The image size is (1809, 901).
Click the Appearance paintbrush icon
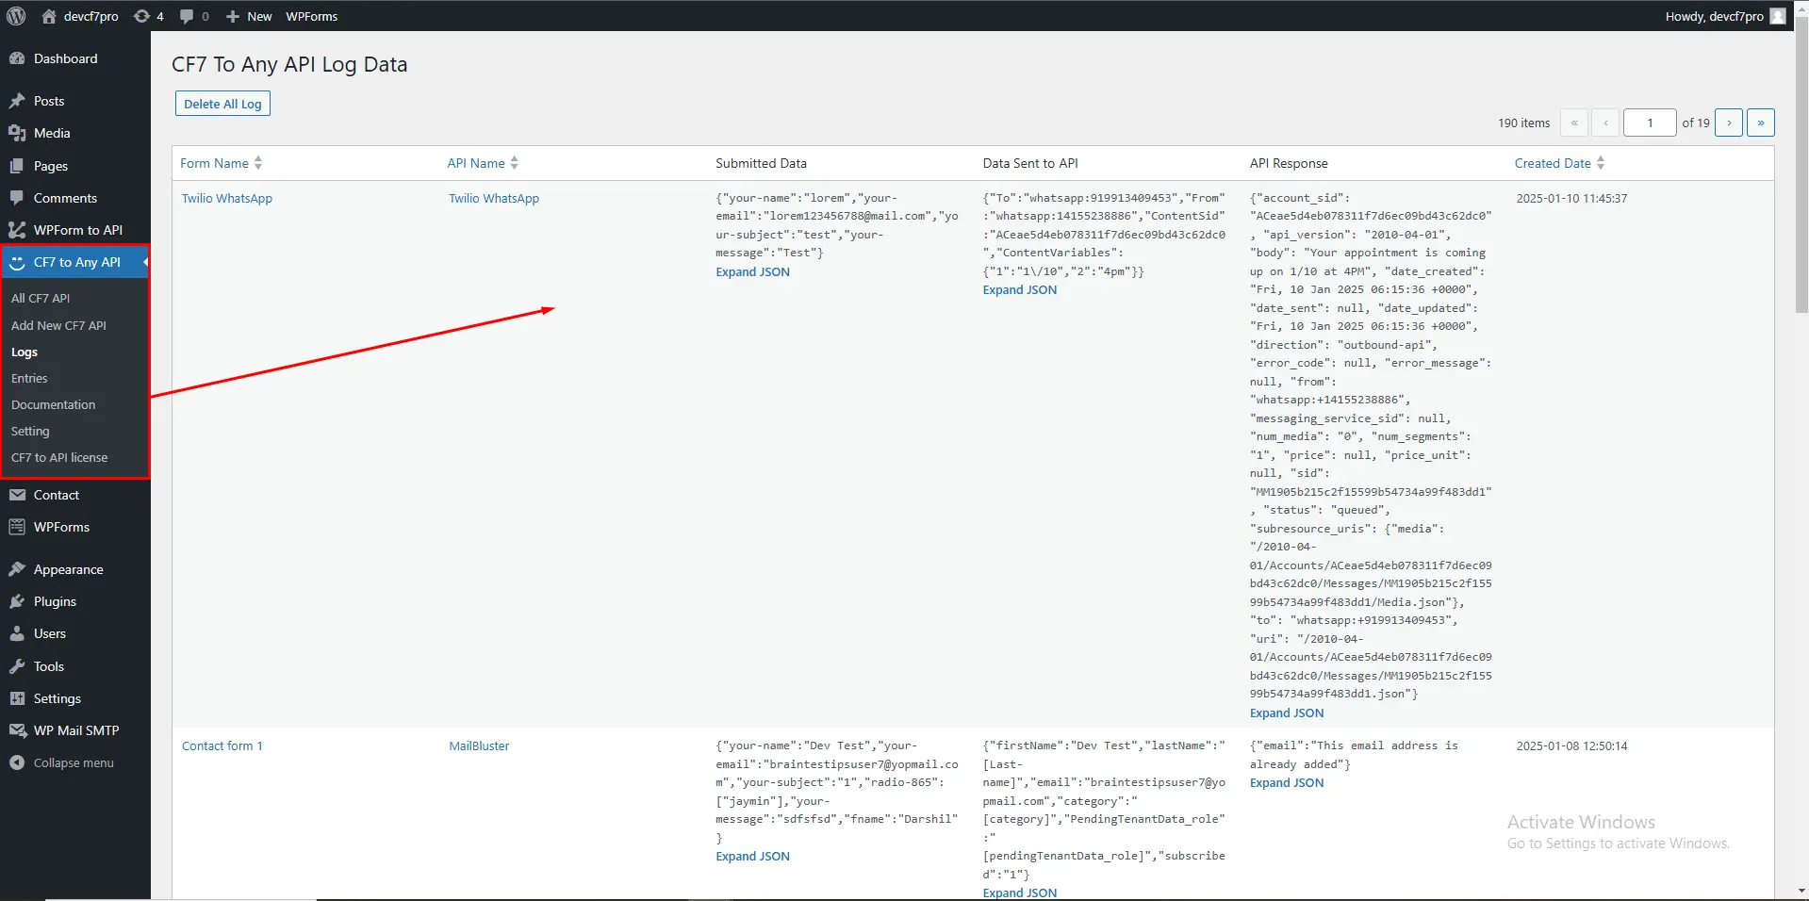17,569
